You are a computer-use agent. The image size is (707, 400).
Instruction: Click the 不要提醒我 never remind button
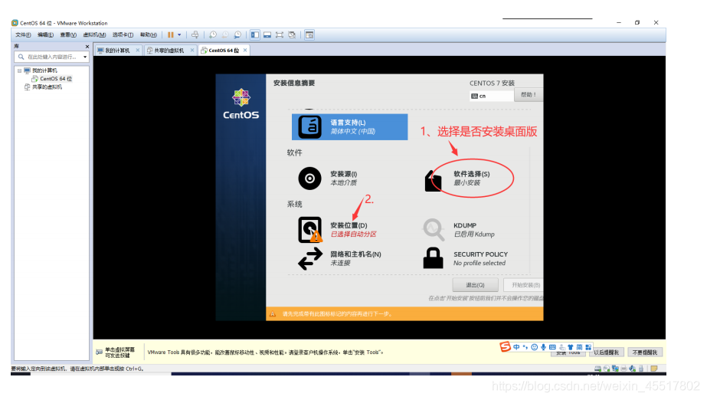(645, 352)
